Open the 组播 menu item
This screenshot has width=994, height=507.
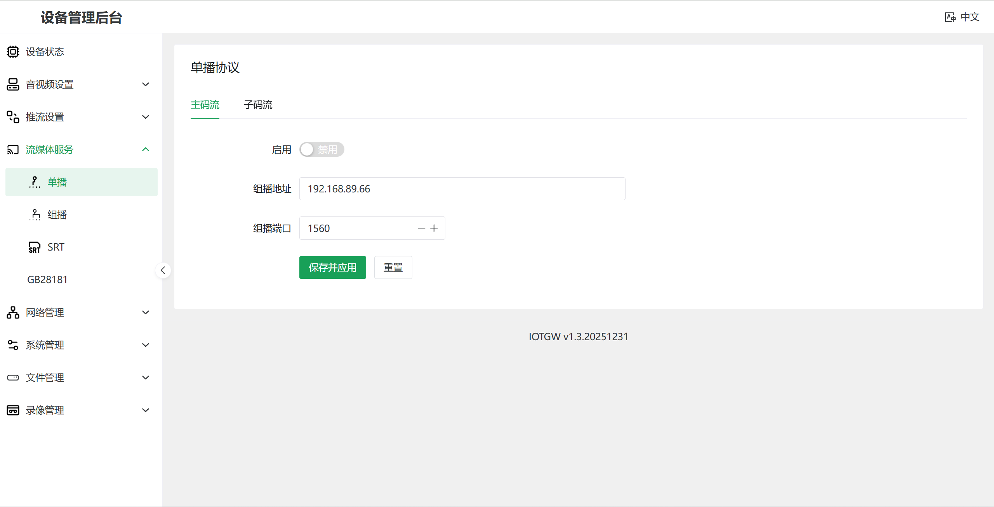(57, 215)
